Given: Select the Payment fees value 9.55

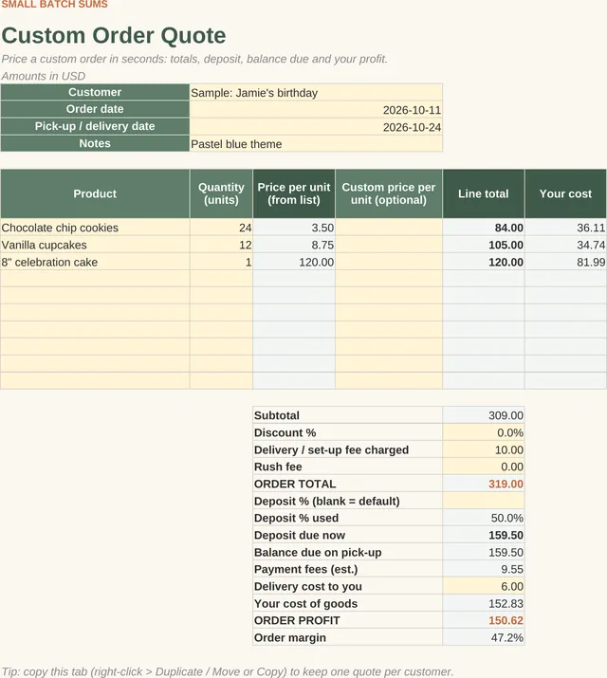Looking at the screenshot, I should tap(484, 569).
